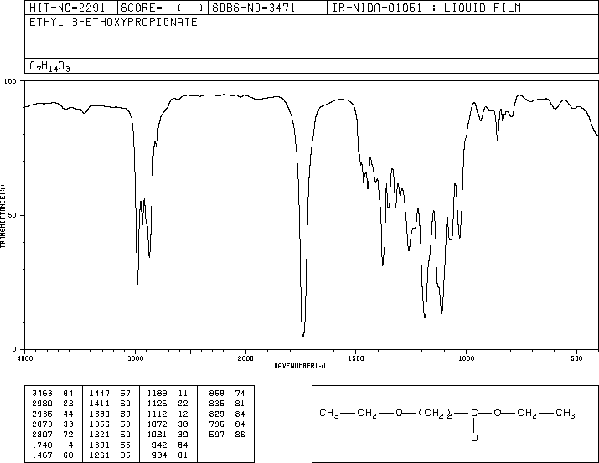Viewport: 599px width, 463px height.
Task: Select the 597 peak table entry
Action: tap(227, 435)
